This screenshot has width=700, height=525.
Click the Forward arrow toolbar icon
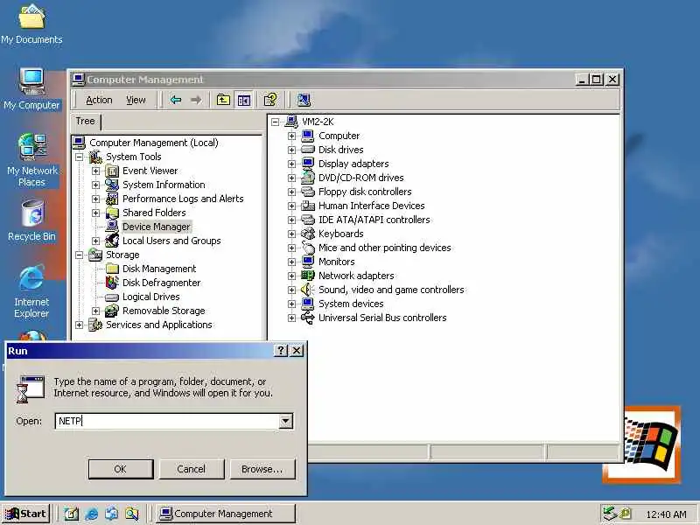click(x=196, y=100)
